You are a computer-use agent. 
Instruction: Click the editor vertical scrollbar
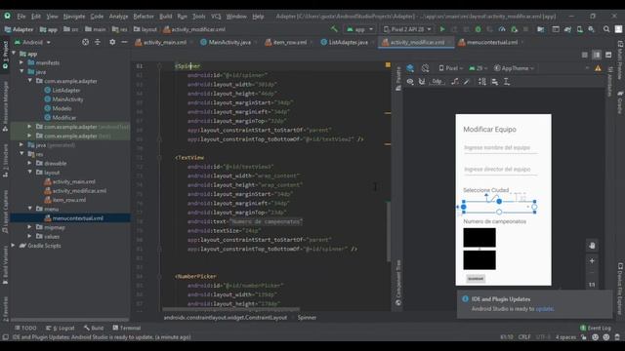tap(389, 231)
